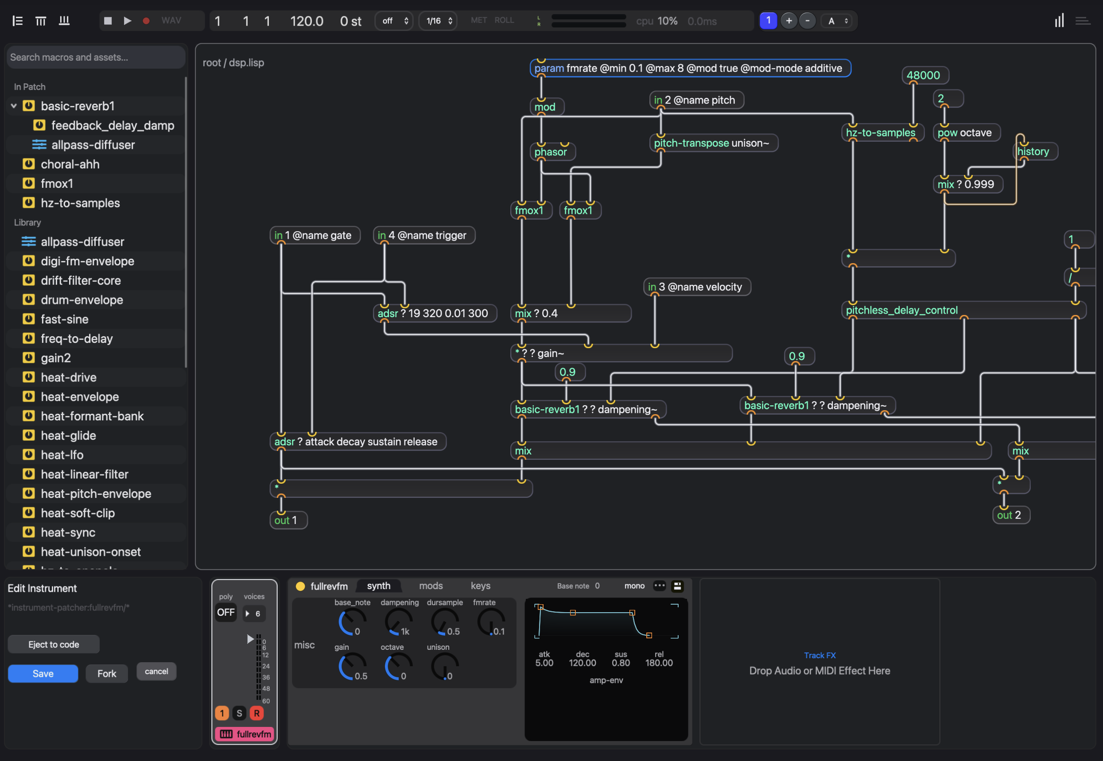Image resolution: width=1103 pixels, height=761 pixels.
Task: Click the tempo value 120.0
Action: point(307,21)
